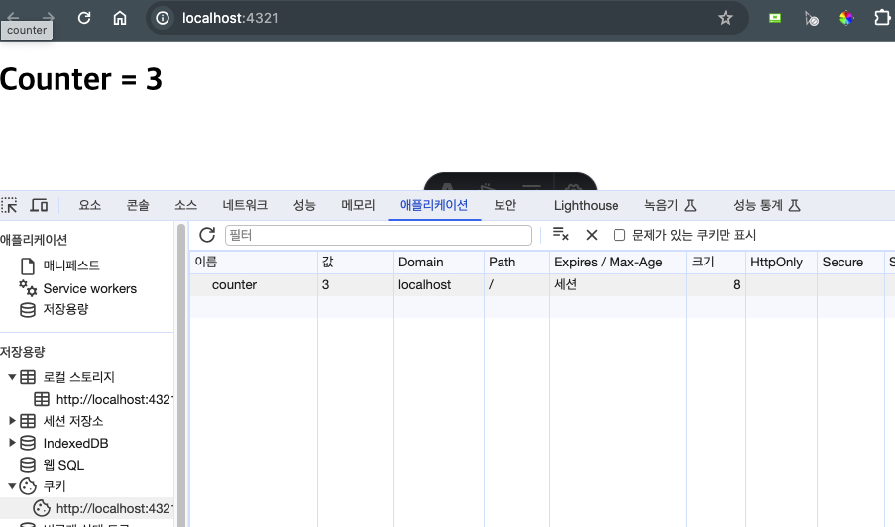895x527 pixels.
Task: Expand the 세션 저장소 tree node
Action: 12,421
